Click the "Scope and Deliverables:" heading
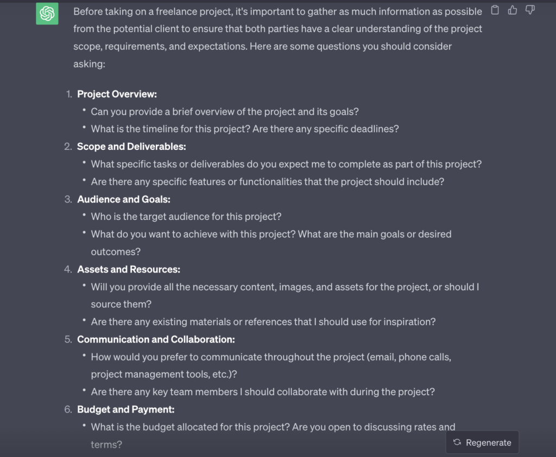Viewport: 556px width, 457px height. click(x=131, y=147)
